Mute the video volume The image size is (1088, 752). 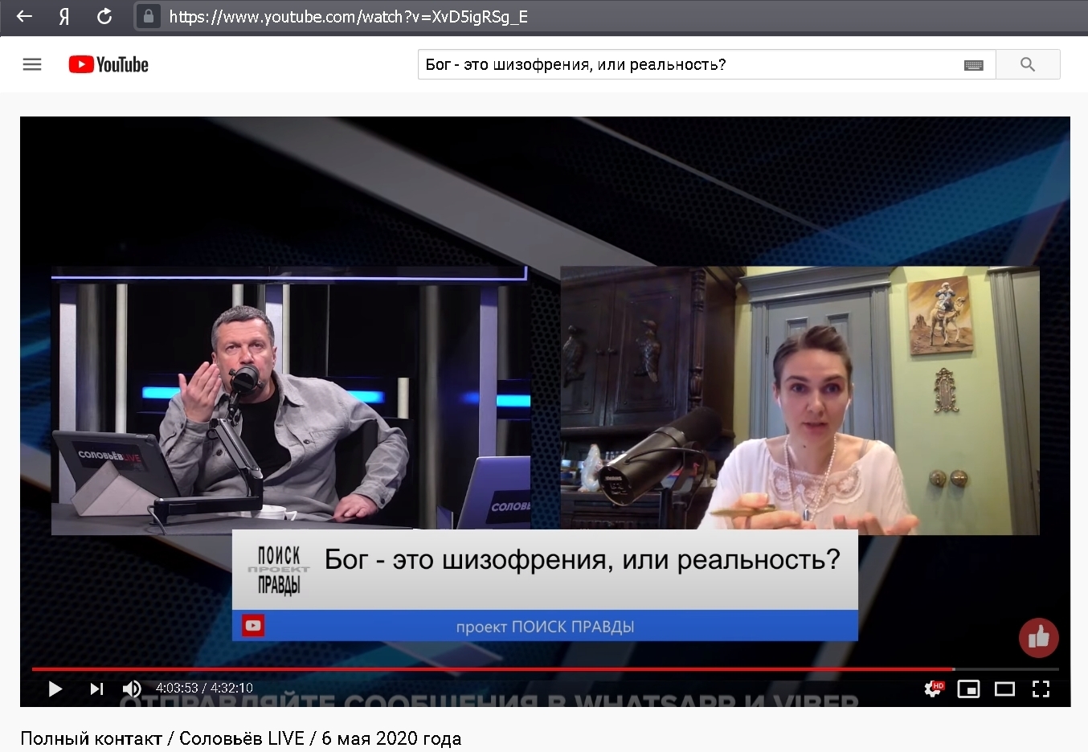pos(132,689)
